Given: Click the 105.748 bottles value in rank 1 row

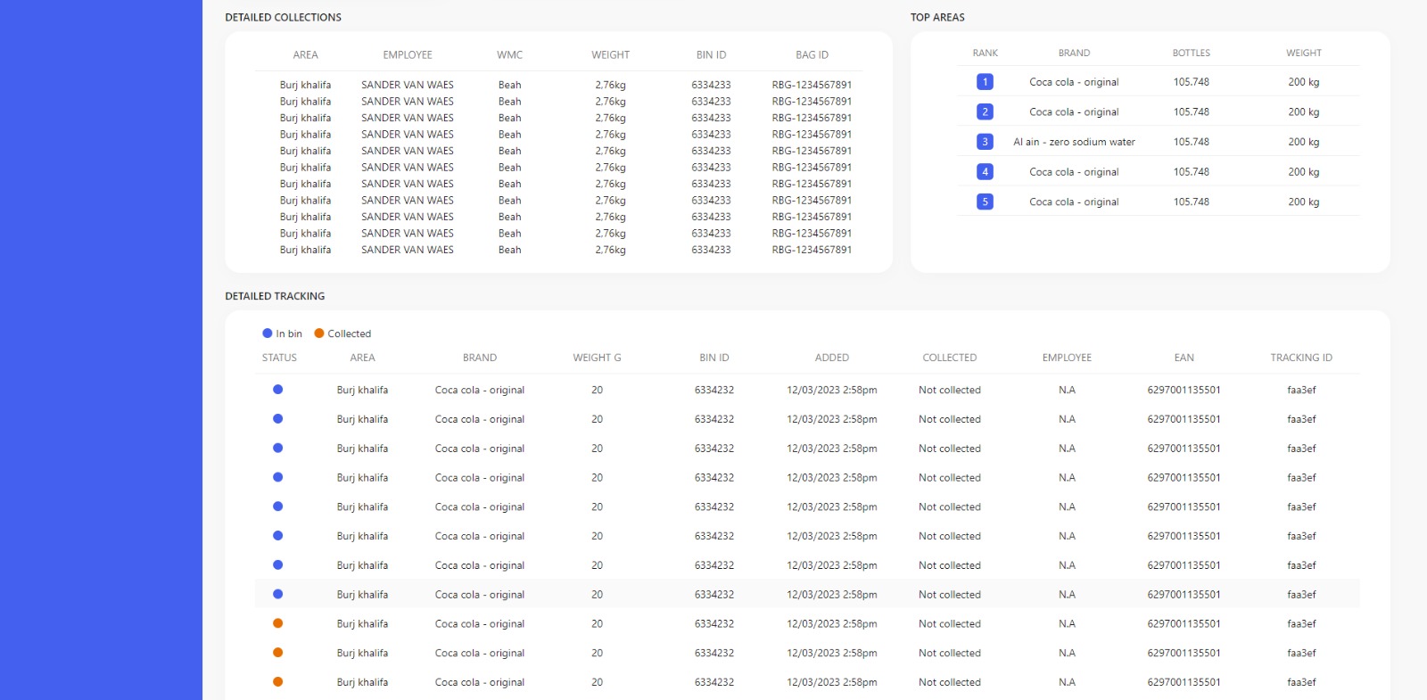Looking at the screenshot, I should pyautogui.click(x=1192, y=82).
